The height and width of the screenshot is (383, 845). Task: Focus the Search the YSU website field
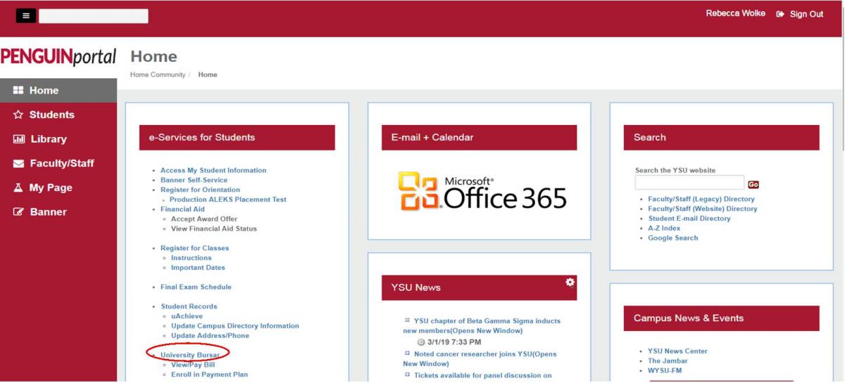click(689, 183)
